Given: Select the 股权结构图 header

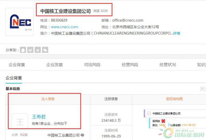Looking at the screenshot, I should click(x=174, y=99).
